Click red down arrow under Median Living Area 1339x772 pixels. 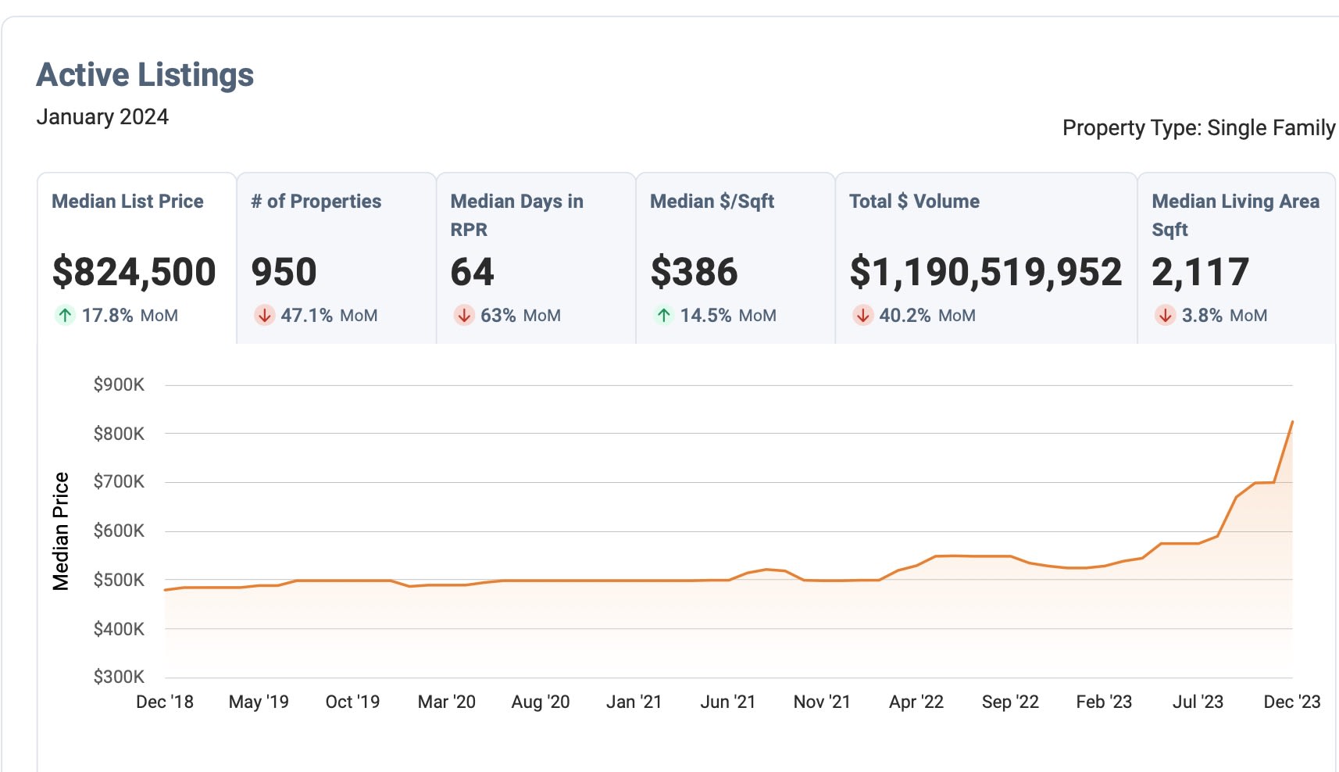tap(1165, 316)
